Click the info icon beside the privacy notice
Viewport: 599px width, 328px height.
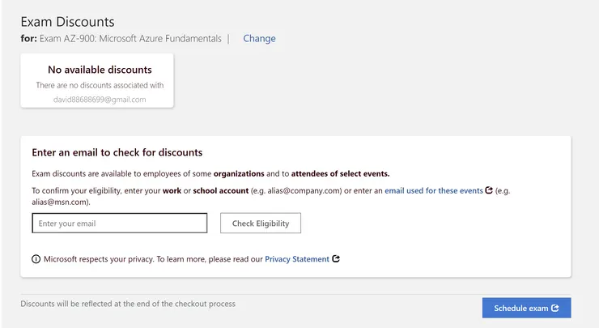coord(36,259)
